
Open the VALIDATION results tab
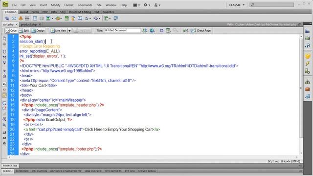pos(39,171)
